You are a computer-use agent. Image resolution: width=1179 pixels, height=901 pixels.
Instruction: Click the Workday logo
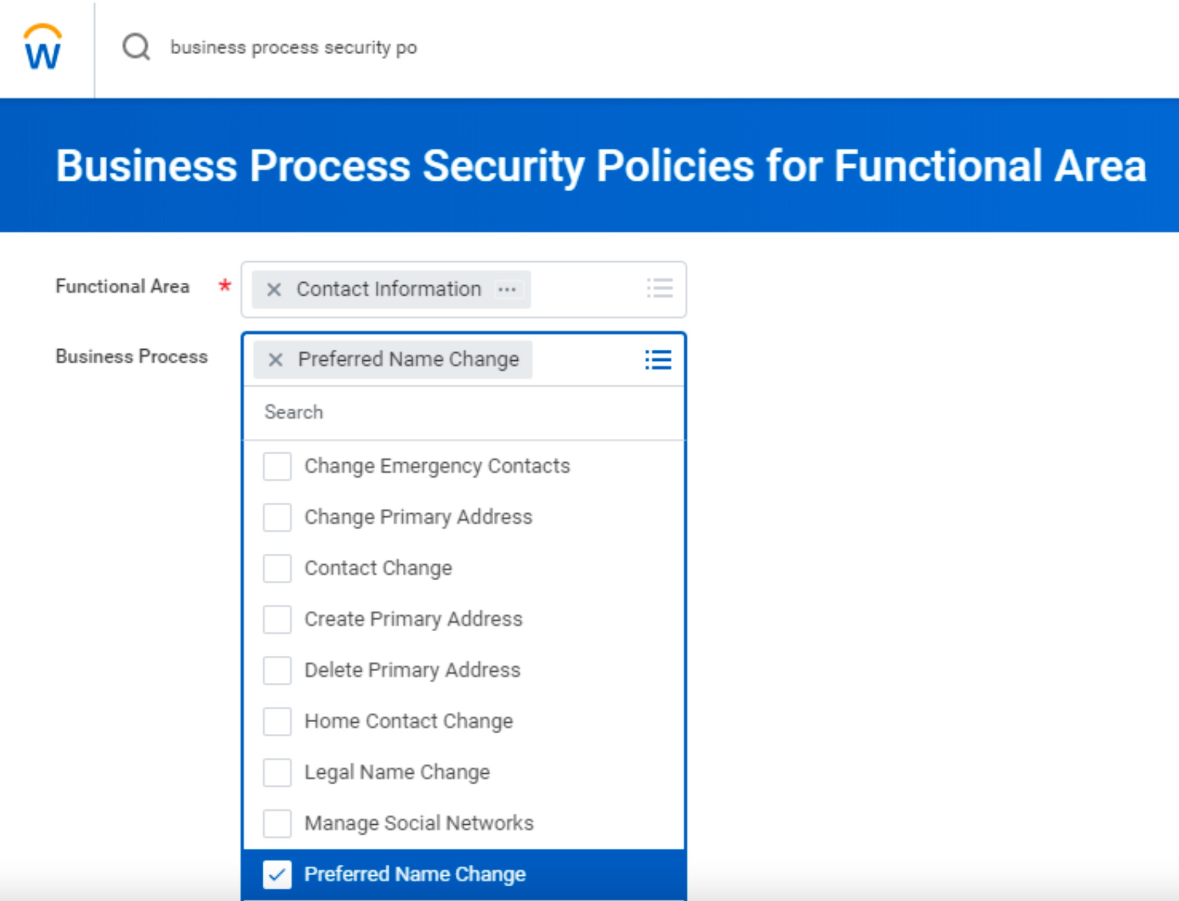tap(43, 45)
